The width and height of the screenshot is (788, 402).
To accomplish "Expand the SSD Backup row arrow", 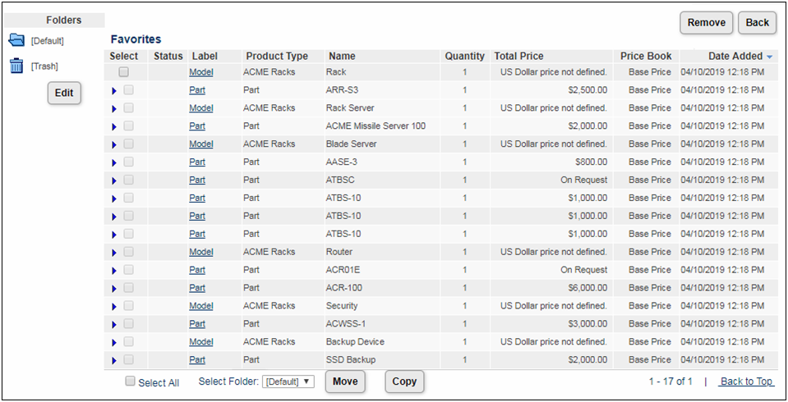I will coord(114,360).
